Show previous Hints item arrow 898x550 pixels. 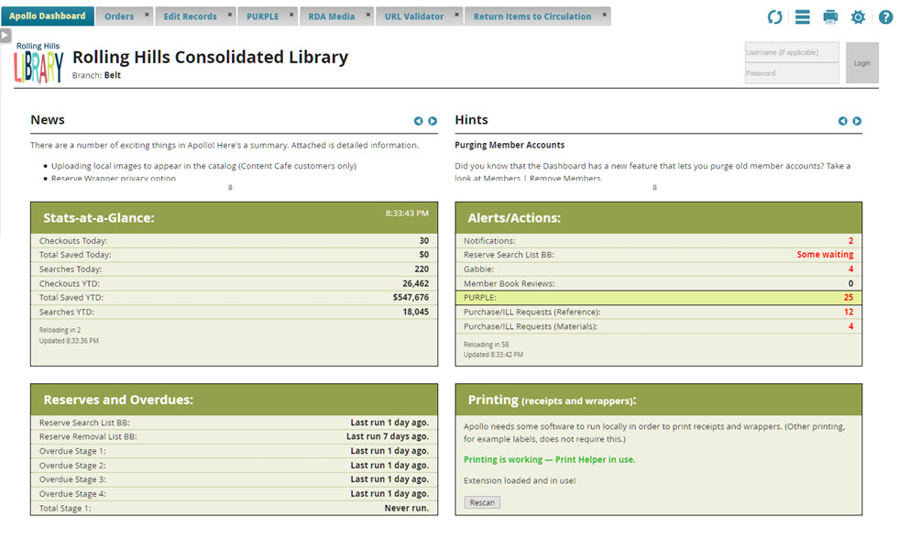coord(842,121)
